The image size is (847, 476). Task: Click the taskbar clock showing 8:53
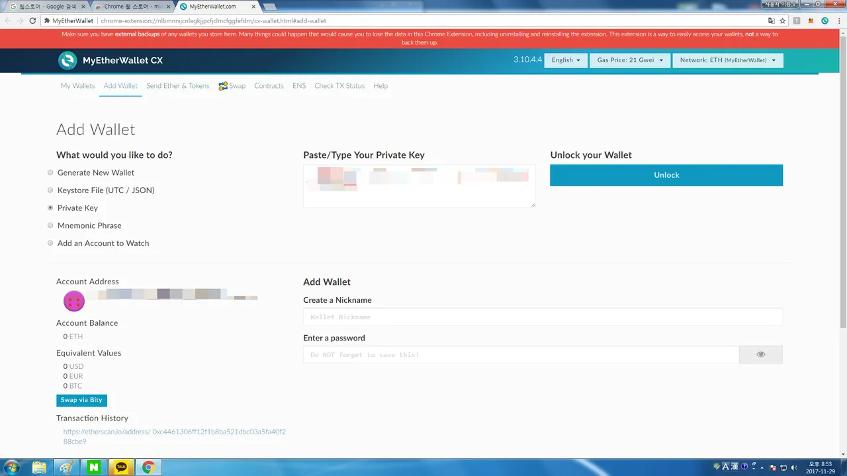coord(821,467)
